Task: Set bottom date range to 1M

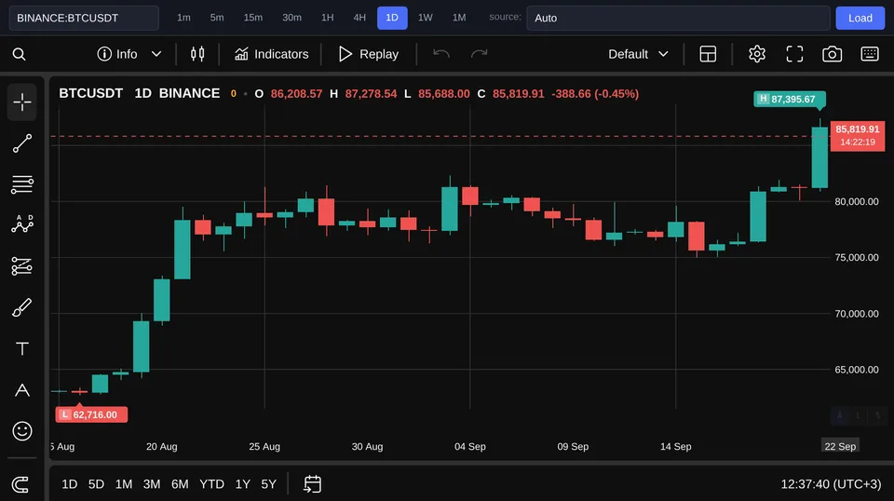Action: [x=124, y=484]
